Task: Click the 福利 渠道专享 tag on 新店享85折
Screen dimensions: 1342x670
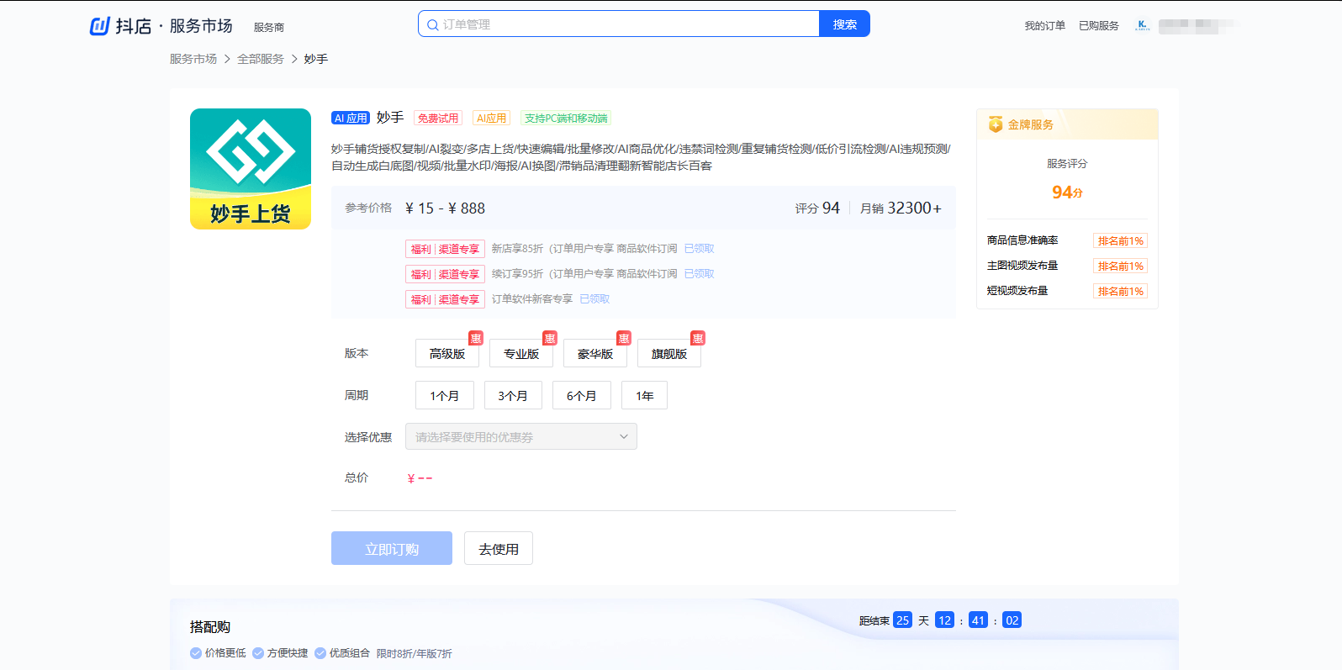Action: 445,249
